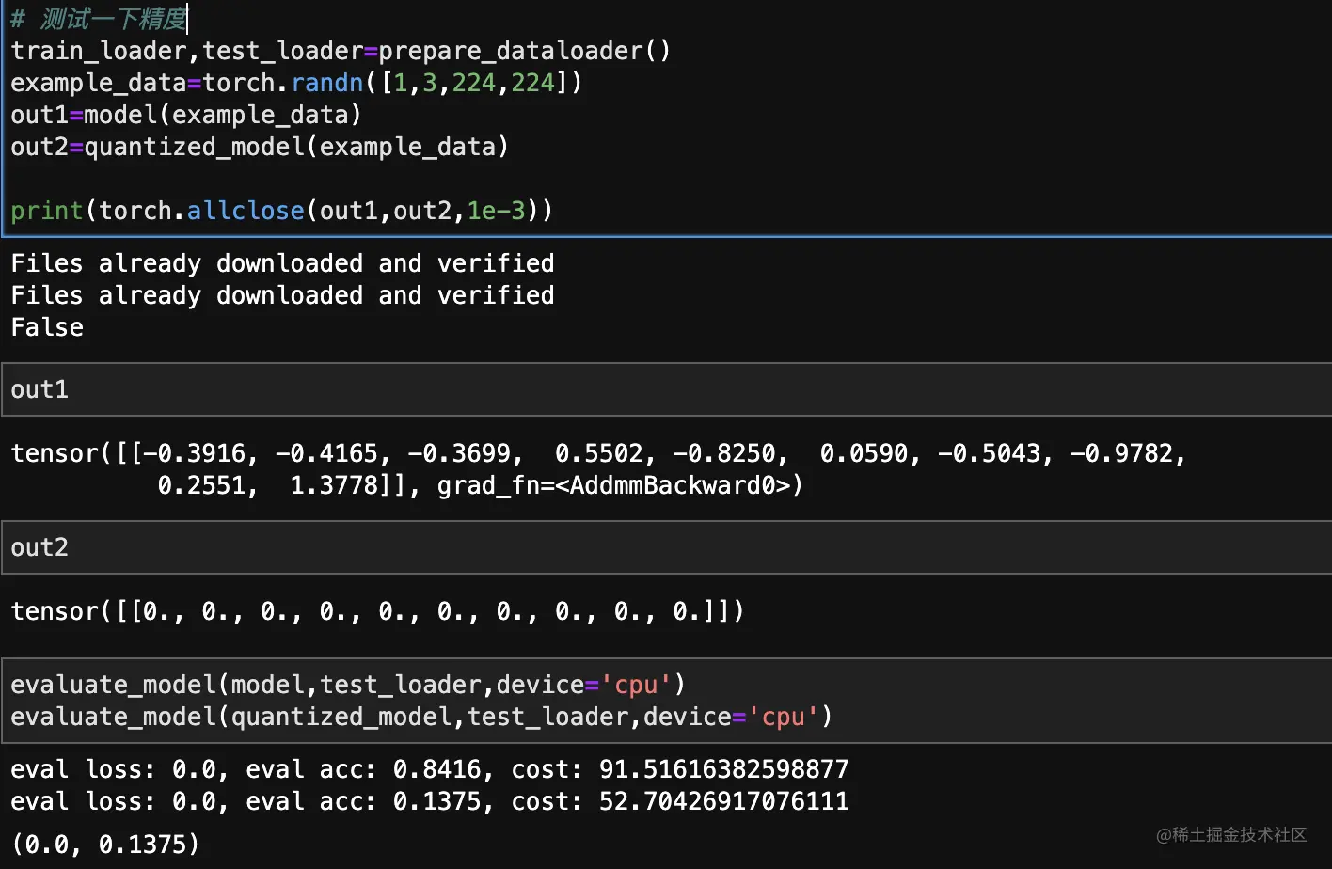Screen dimensions: 1332x869
Task: Click the print(torch.allclose(...)) line
Action: [x=282, y=211]
